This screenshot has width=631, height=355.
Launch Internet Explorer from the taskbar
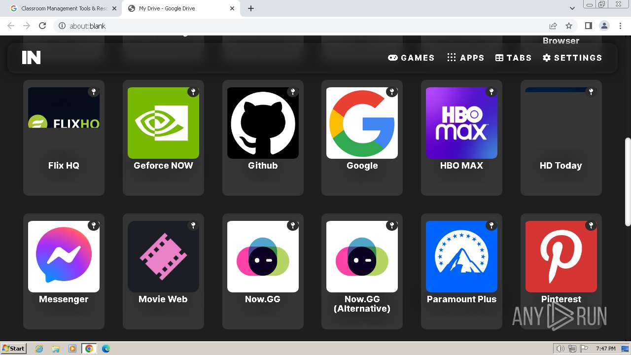coord(39,349)
